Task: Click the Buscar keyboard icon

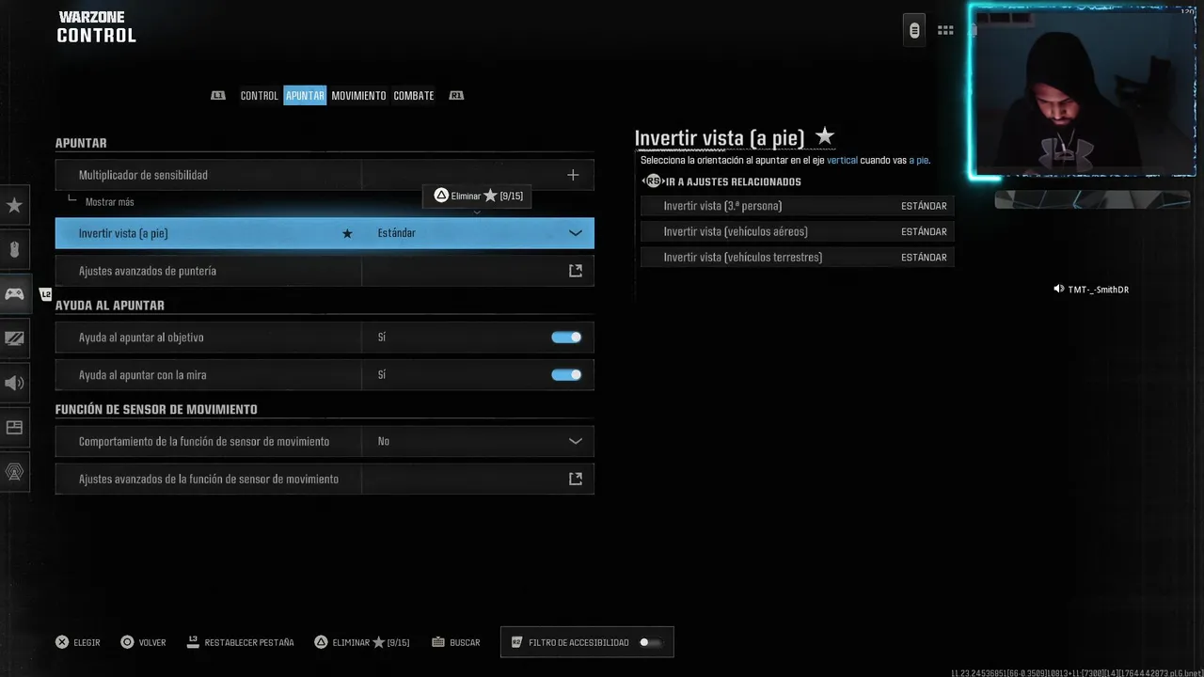Action: point(438,642)
